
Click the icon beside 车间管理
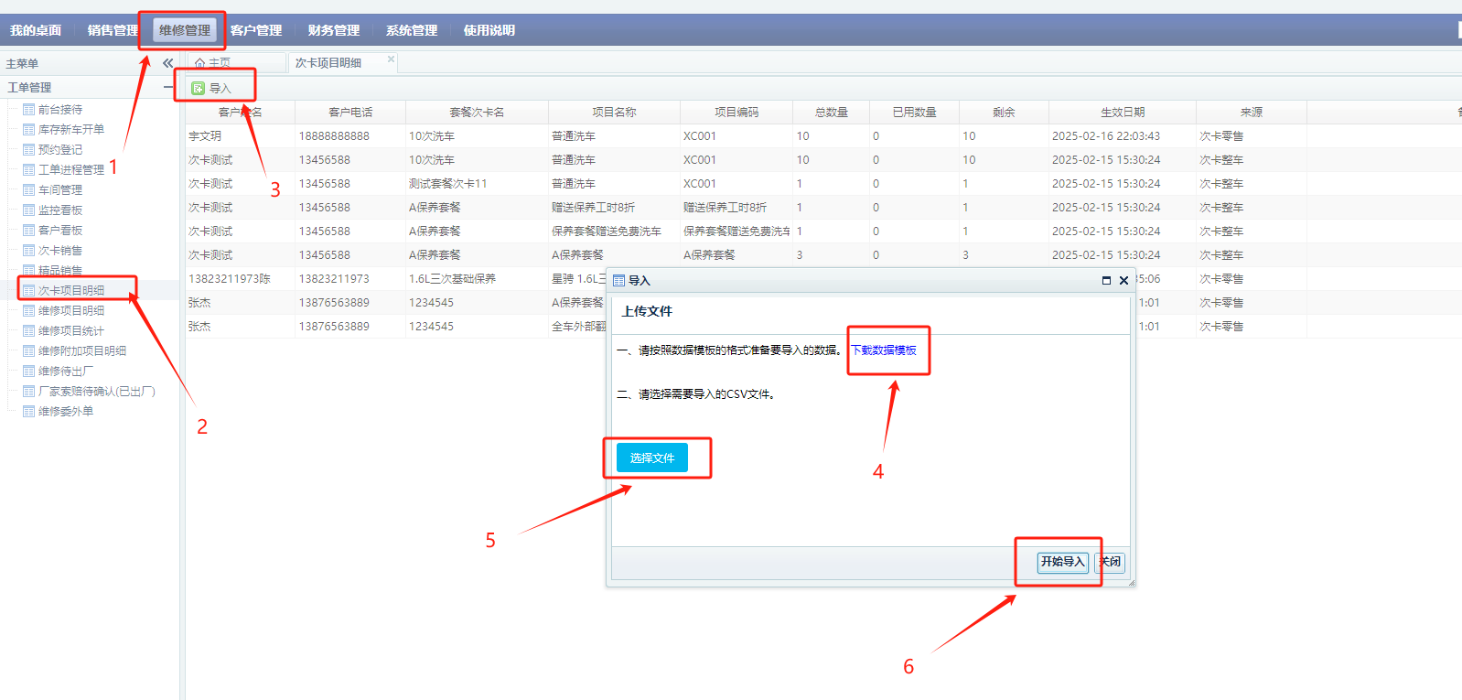click(28, 190)
